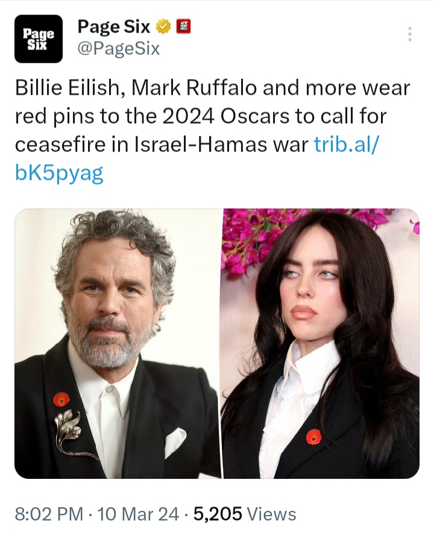View the 5,205 Views count
This screenshot has height=538, width=434.
pos(245,514)
